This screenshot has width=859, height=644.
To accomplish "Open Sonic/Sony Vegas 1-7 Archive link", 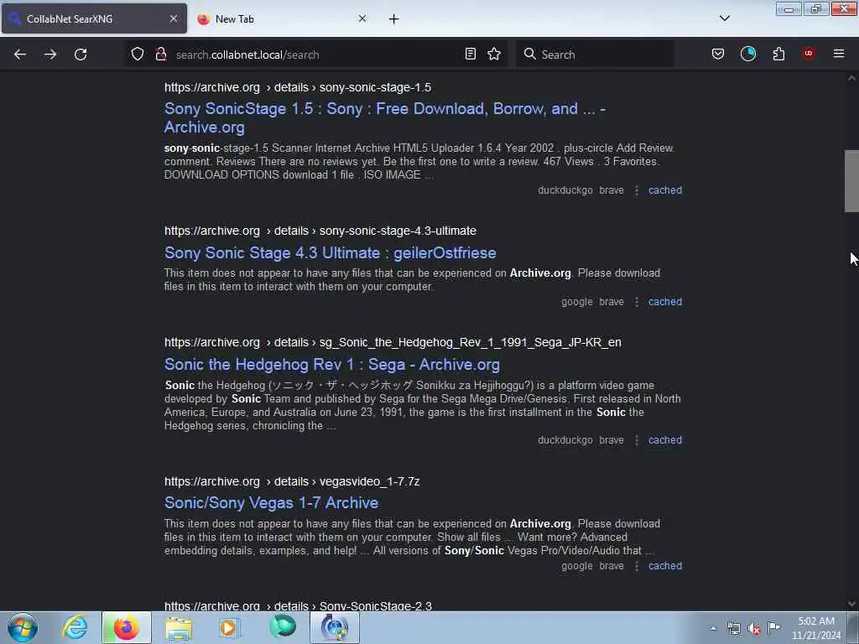I will point(271,503).
